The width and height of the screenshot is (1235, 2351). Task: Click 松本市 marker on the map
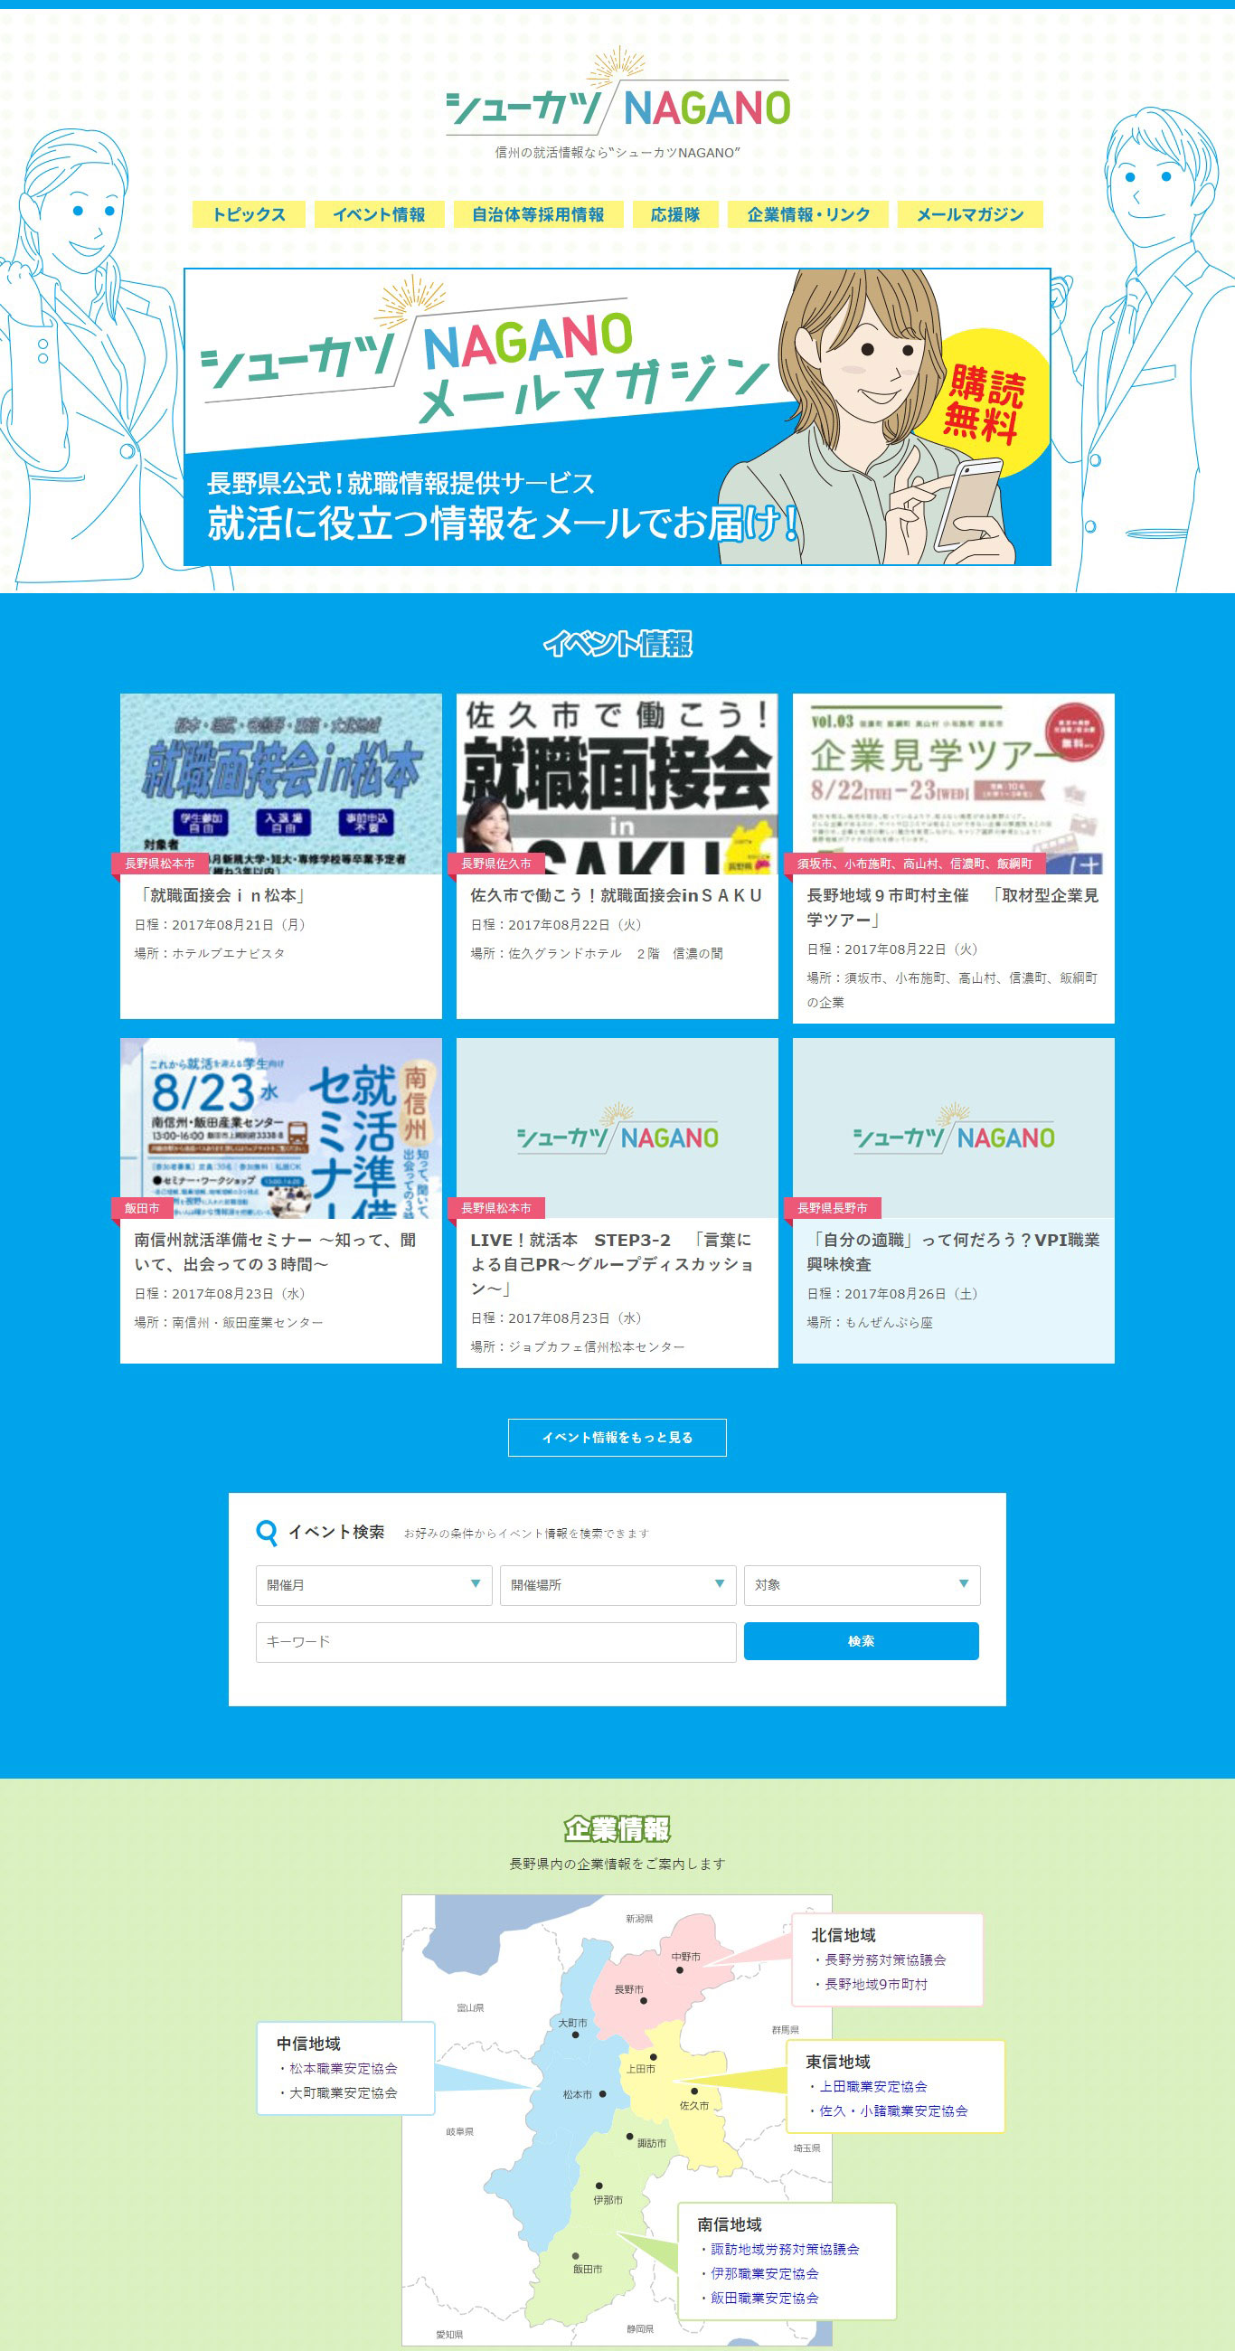(x=602, y=2094)
